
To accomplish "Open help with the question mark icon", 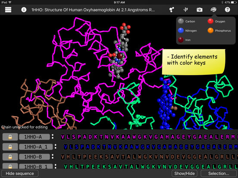I will (x=227, y=10).
